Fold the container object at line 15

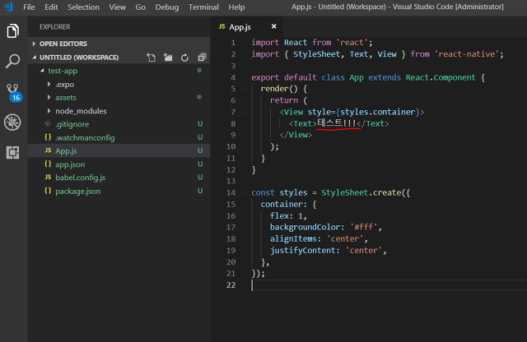[245, 205]
